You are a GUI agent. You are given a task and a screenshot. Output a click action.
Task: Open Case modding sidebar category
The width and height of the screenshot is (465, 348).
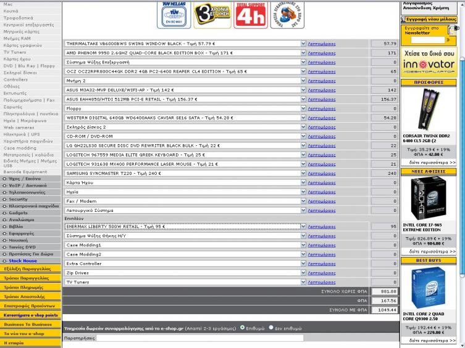pos(20,148)
